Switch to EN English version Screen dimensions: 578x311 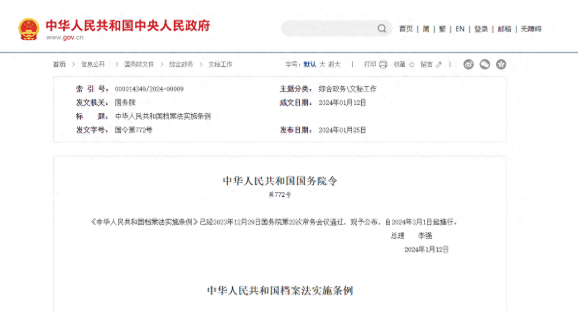click(460, 29)
